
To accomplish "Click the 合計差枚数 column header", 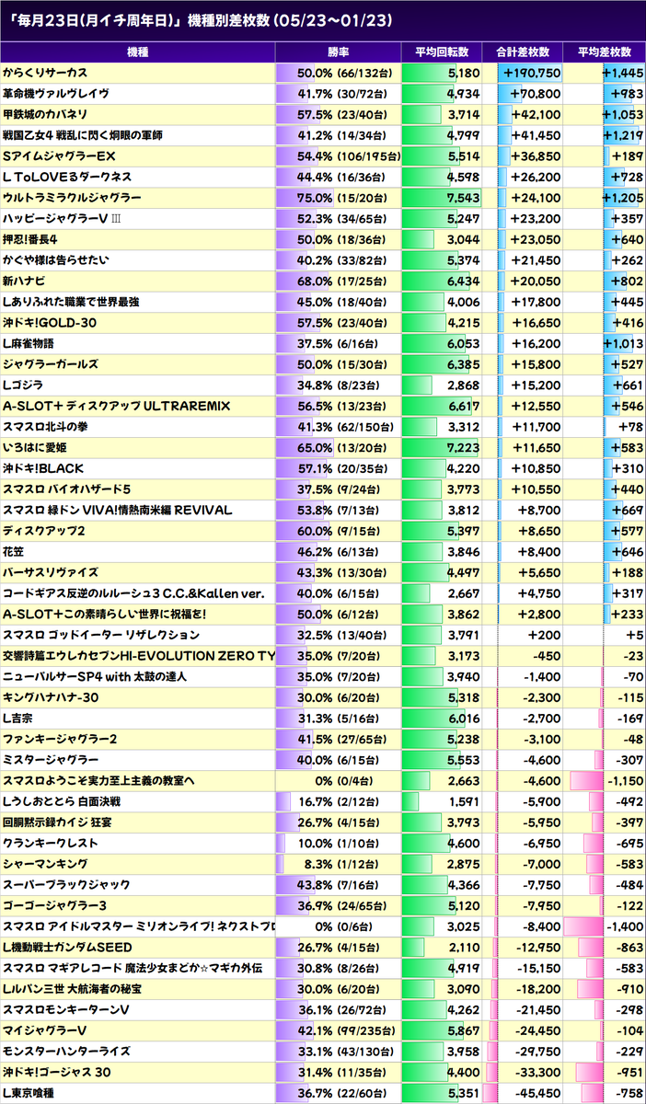I will (x=523, y=52).
